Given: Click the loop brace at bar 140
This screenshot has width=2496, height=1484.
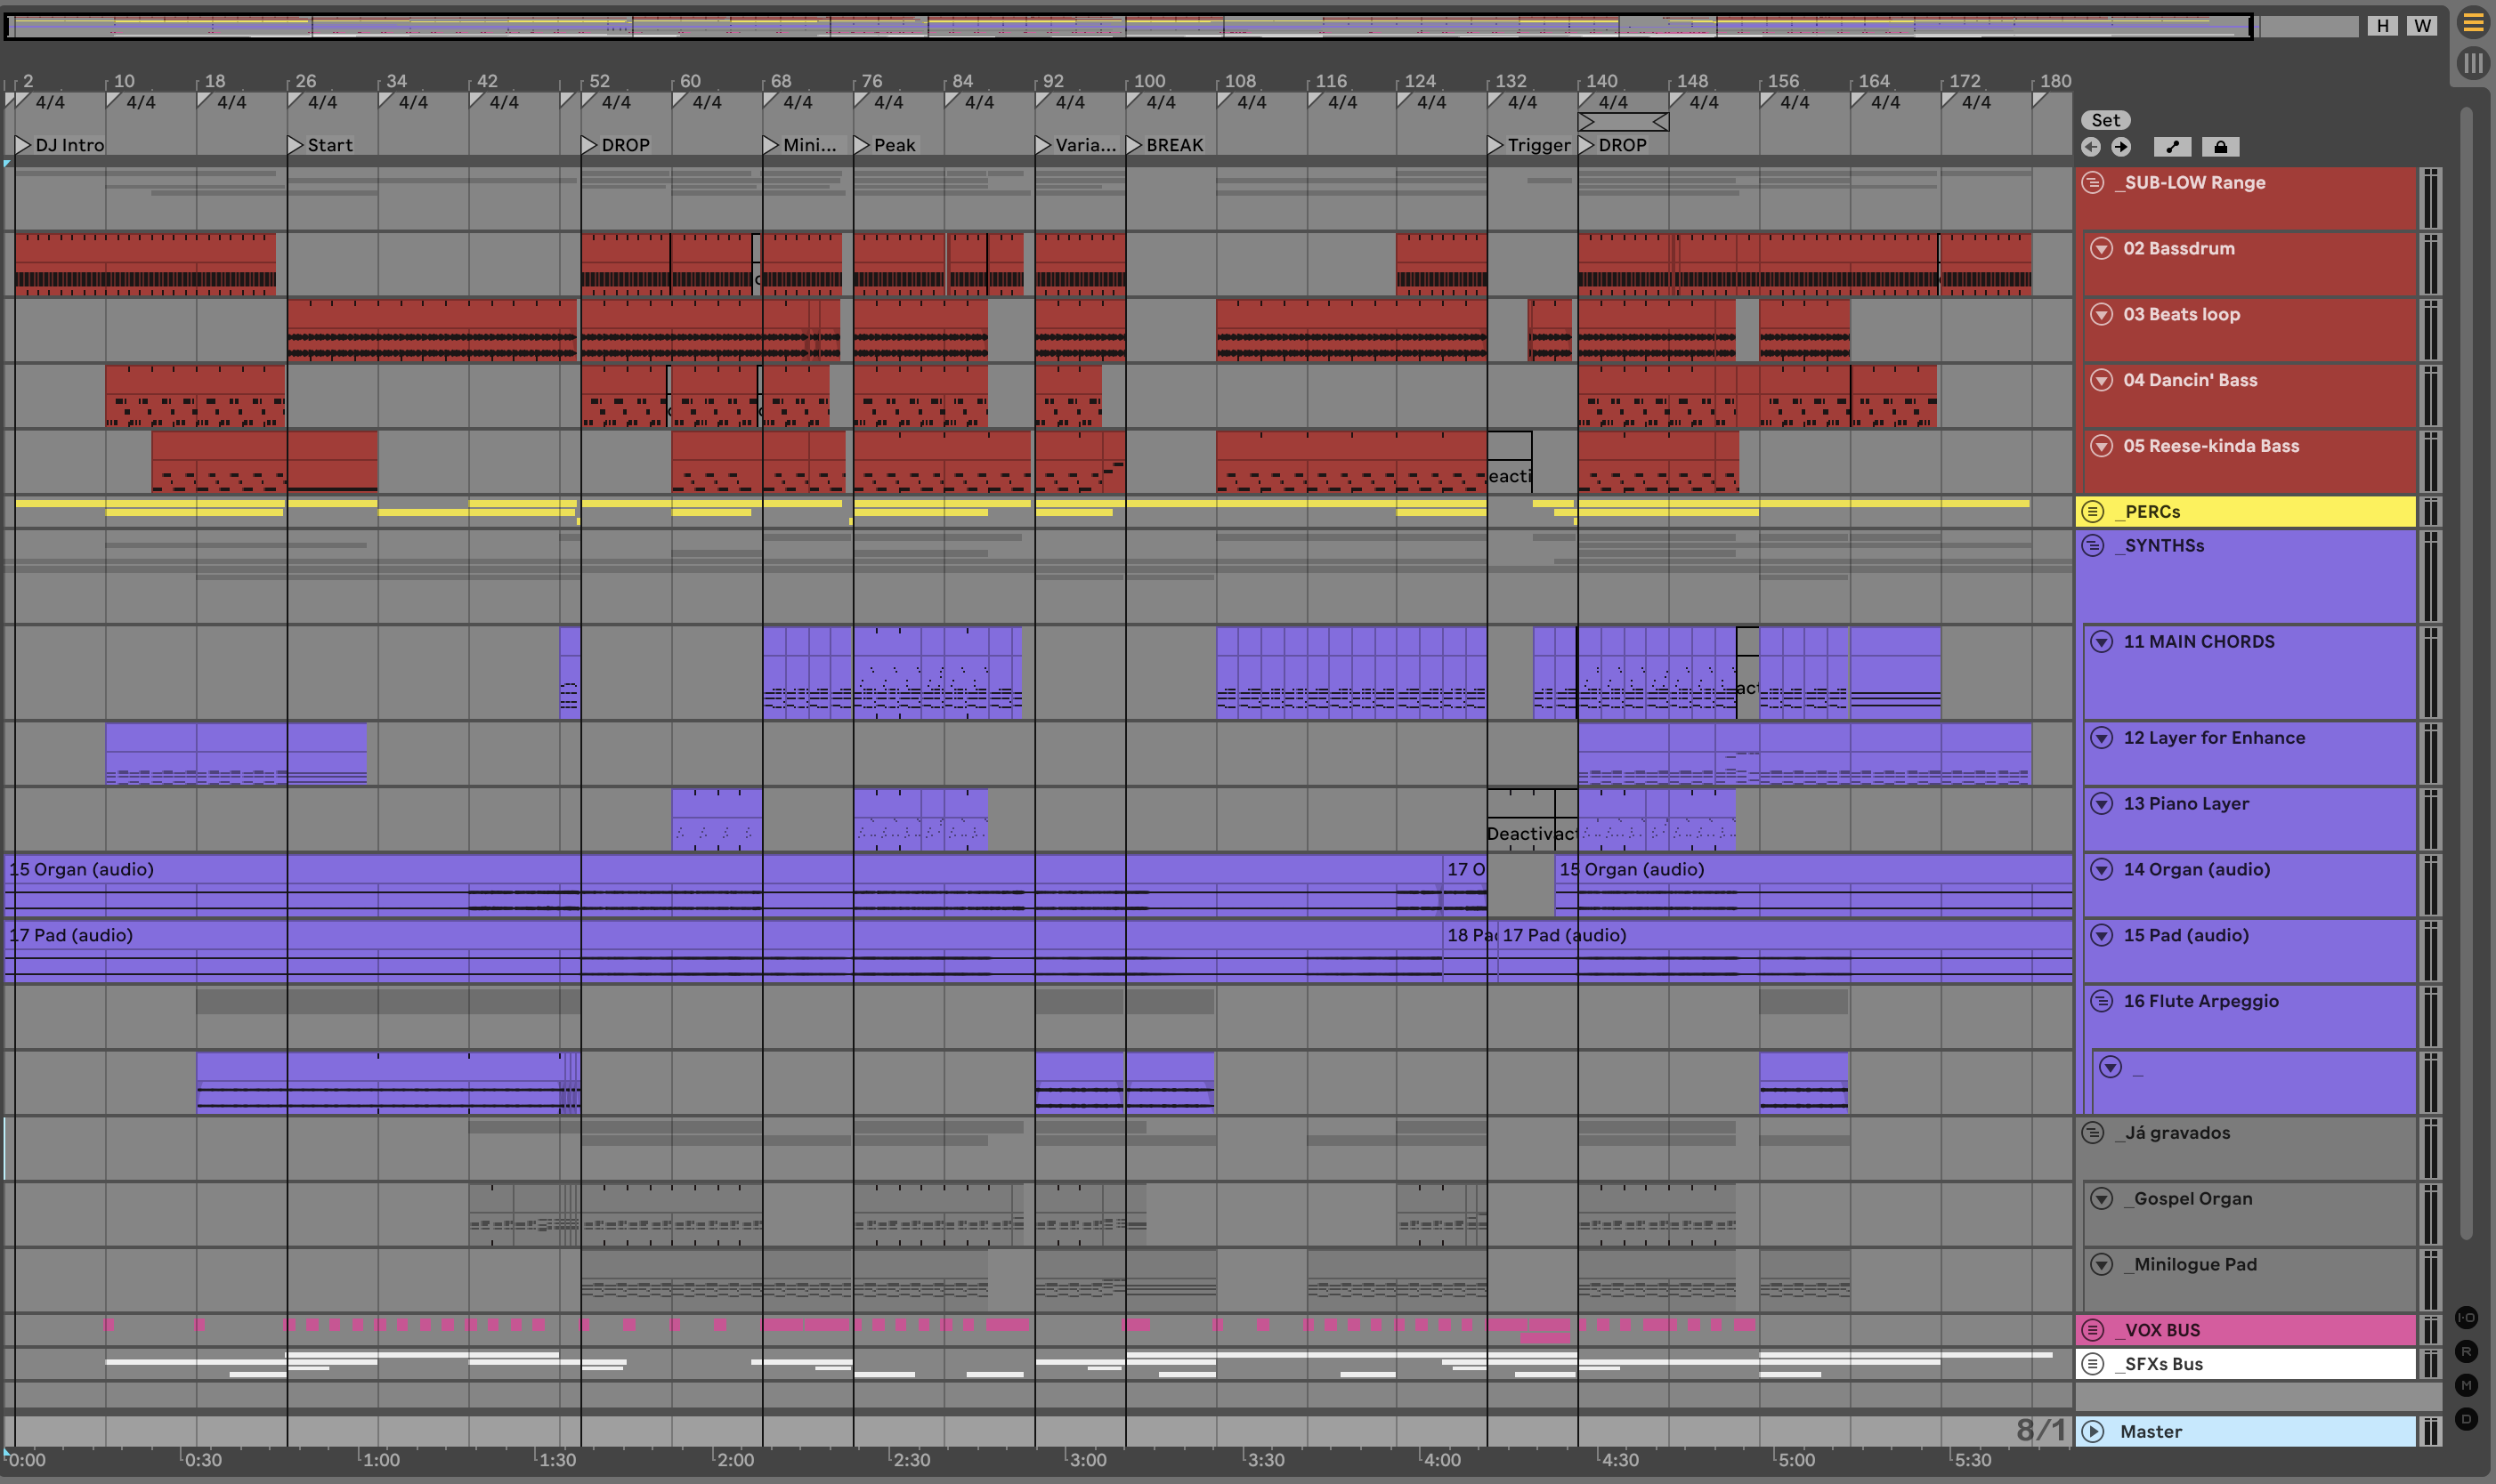Looking at the screenshot, I should point(1624,122).
